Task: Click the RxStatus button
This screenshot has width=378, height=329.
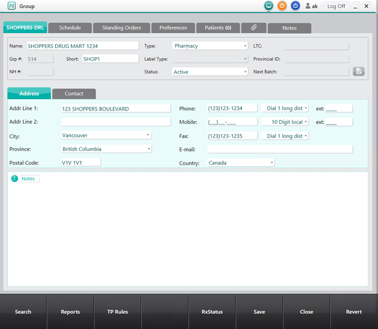Action: [x=212, y=312]
